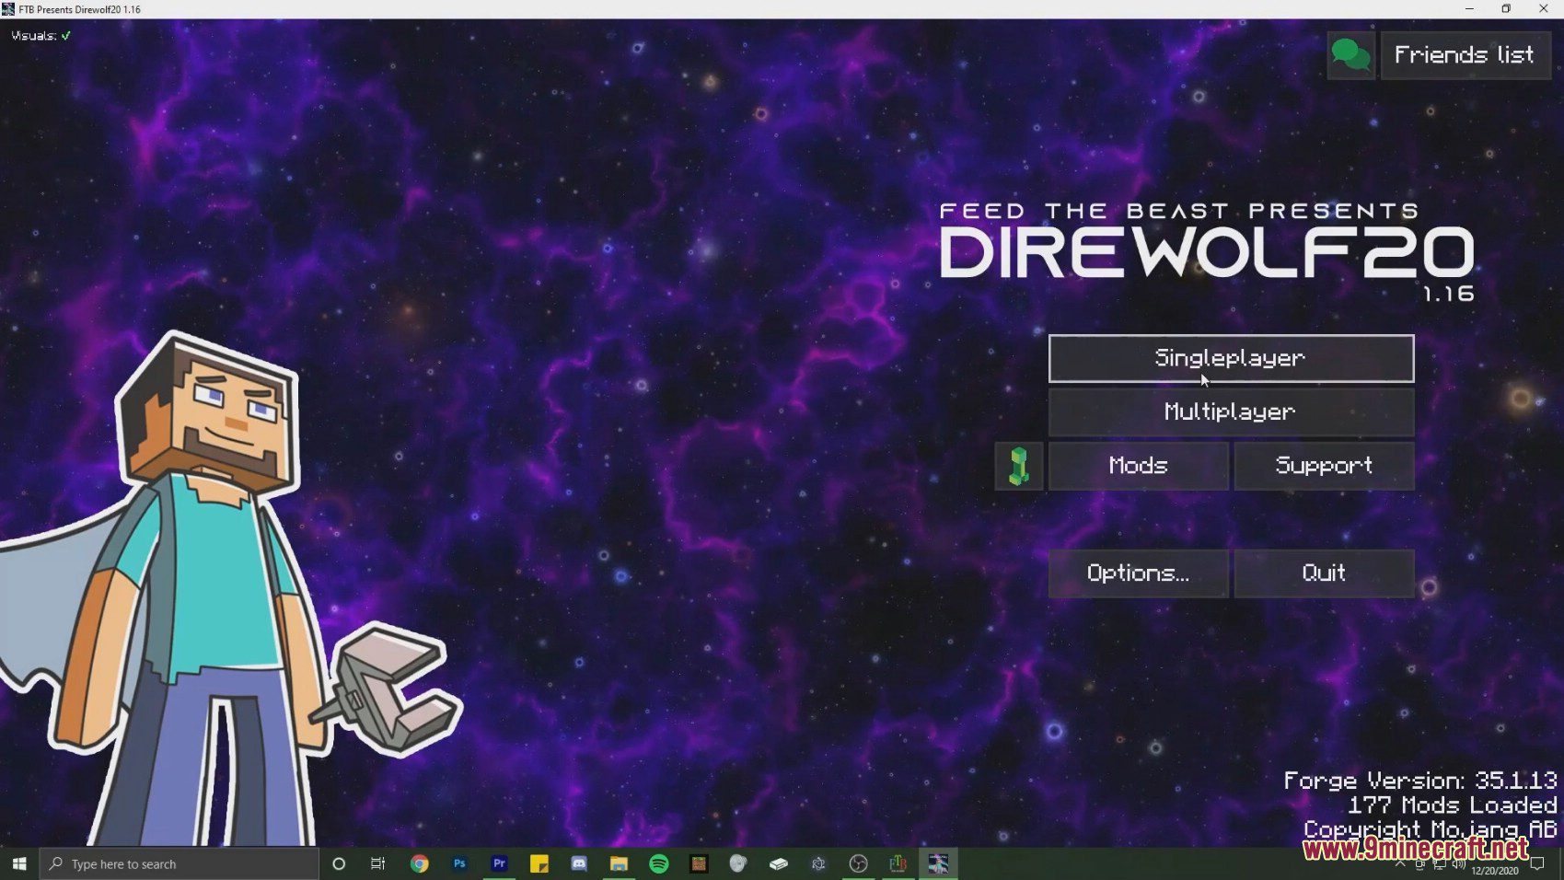
Task: Click the green creeper icon beside Mods
Action: pos(1019,466)
